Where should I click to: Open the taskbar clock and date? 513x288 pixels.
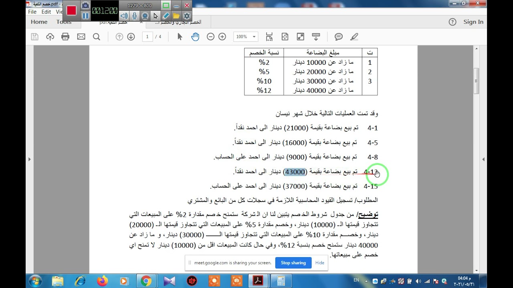464,281
